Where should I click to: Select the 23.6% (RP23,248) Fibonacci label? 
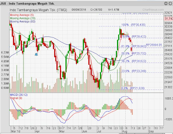click(x=134, y=71)
